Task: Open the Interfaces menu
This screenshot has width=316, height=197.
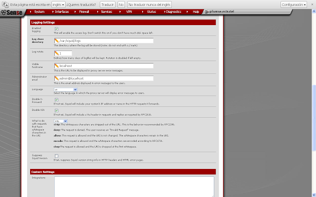Action: [x=62, y=12]
